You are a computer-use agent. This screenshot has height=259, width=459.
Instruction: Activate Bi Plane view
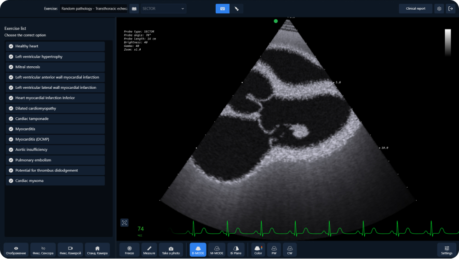[x=236, y=250]
